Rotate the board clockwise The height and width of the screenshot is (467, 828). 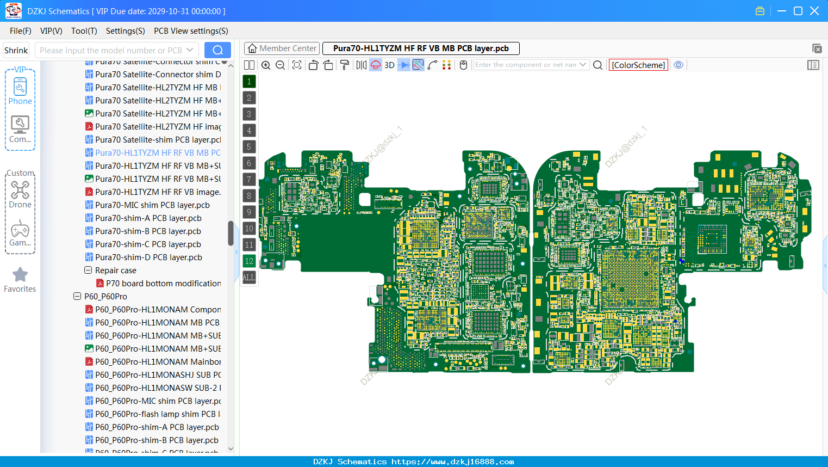(328, 65)
